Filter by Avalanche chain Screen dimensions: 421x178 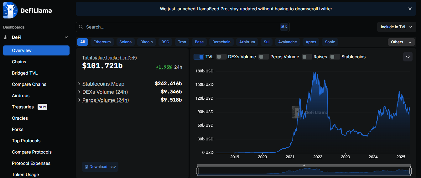point(288,42)
